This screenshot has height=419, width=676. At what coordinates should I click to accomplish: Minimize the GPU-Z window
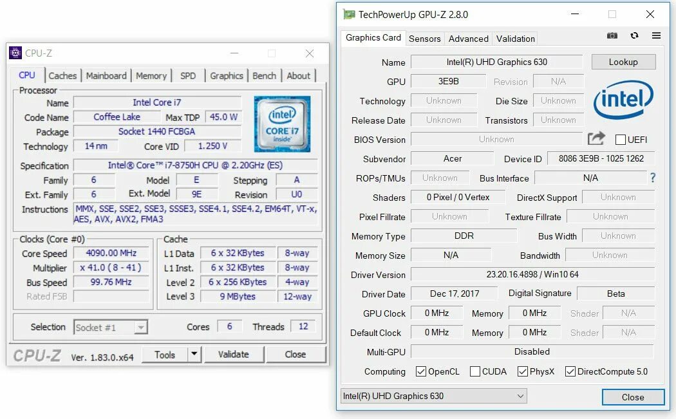point(575,14)
